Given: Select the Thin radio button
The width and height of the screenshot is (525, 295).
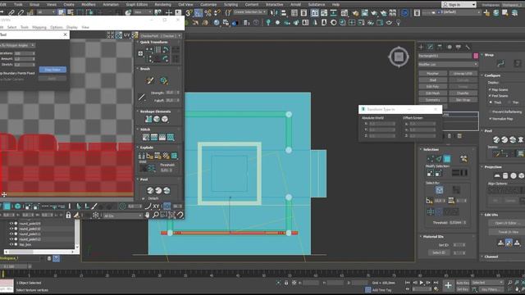Looking at the screenshot, I should pyautogui.click(x=509, y=102).
